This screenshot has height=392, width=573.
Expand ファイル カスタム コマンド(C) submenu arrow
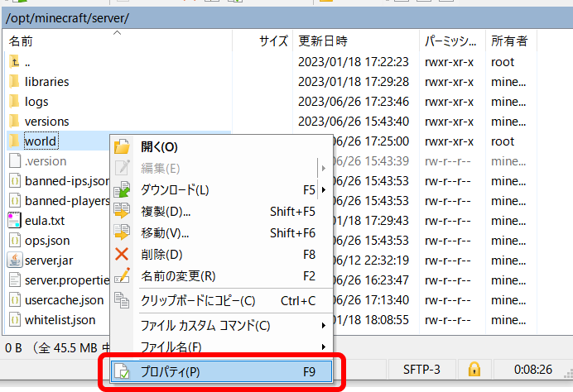[324, 325]
